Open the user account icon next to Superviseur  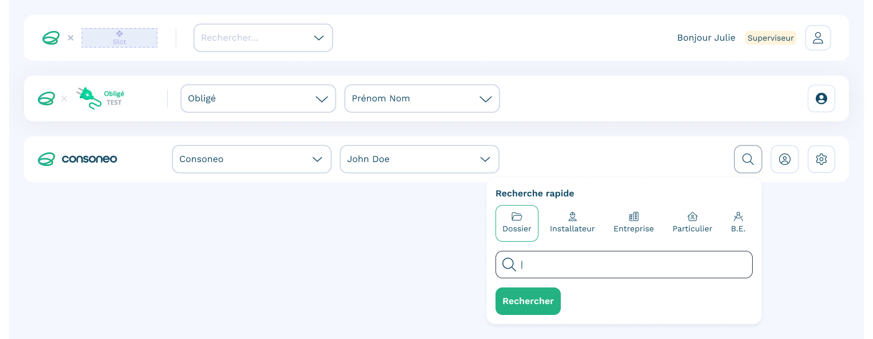pos(817,38)
